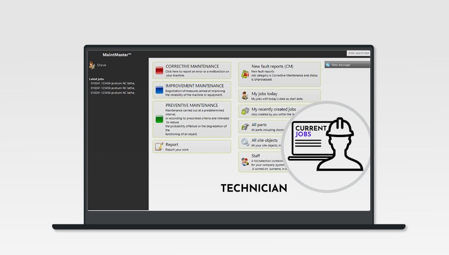Click the Steve user avatar icon
Screen dimensions: 449x255
(x=92, y=65)
